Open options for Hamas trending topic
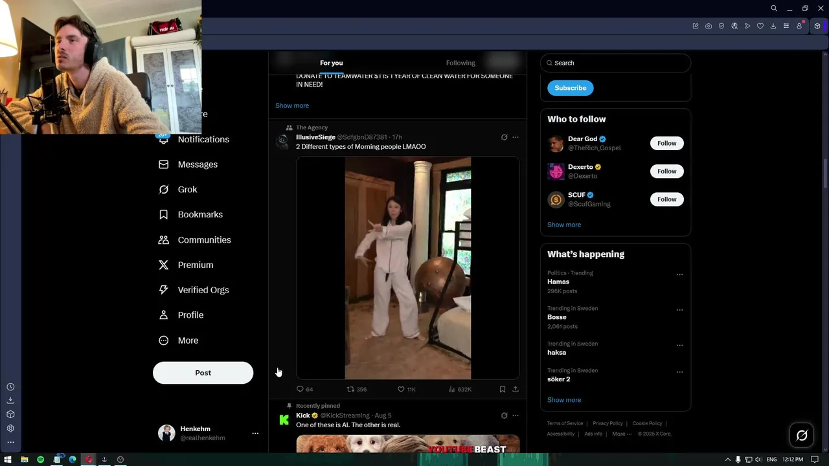The width and height of the screenshot is (829, 466). tap(679, 274)
